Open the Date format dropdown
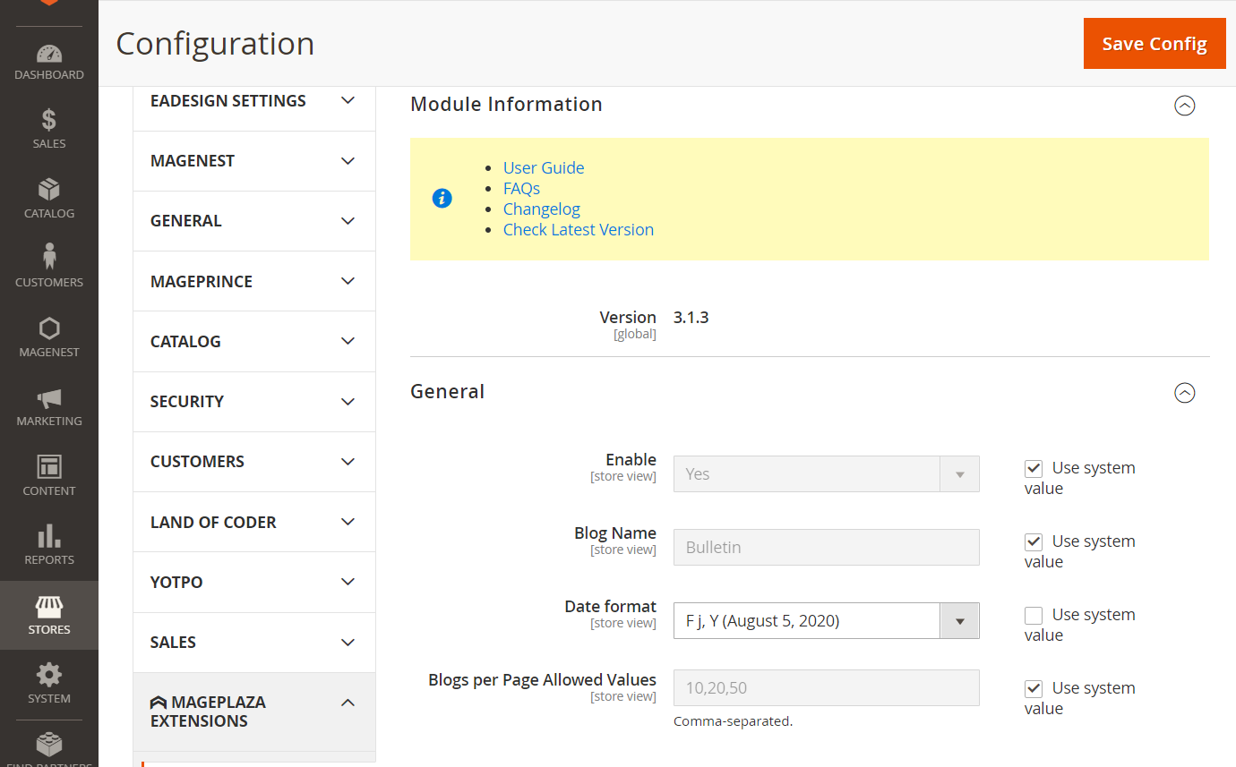 [x=826, y=621]
